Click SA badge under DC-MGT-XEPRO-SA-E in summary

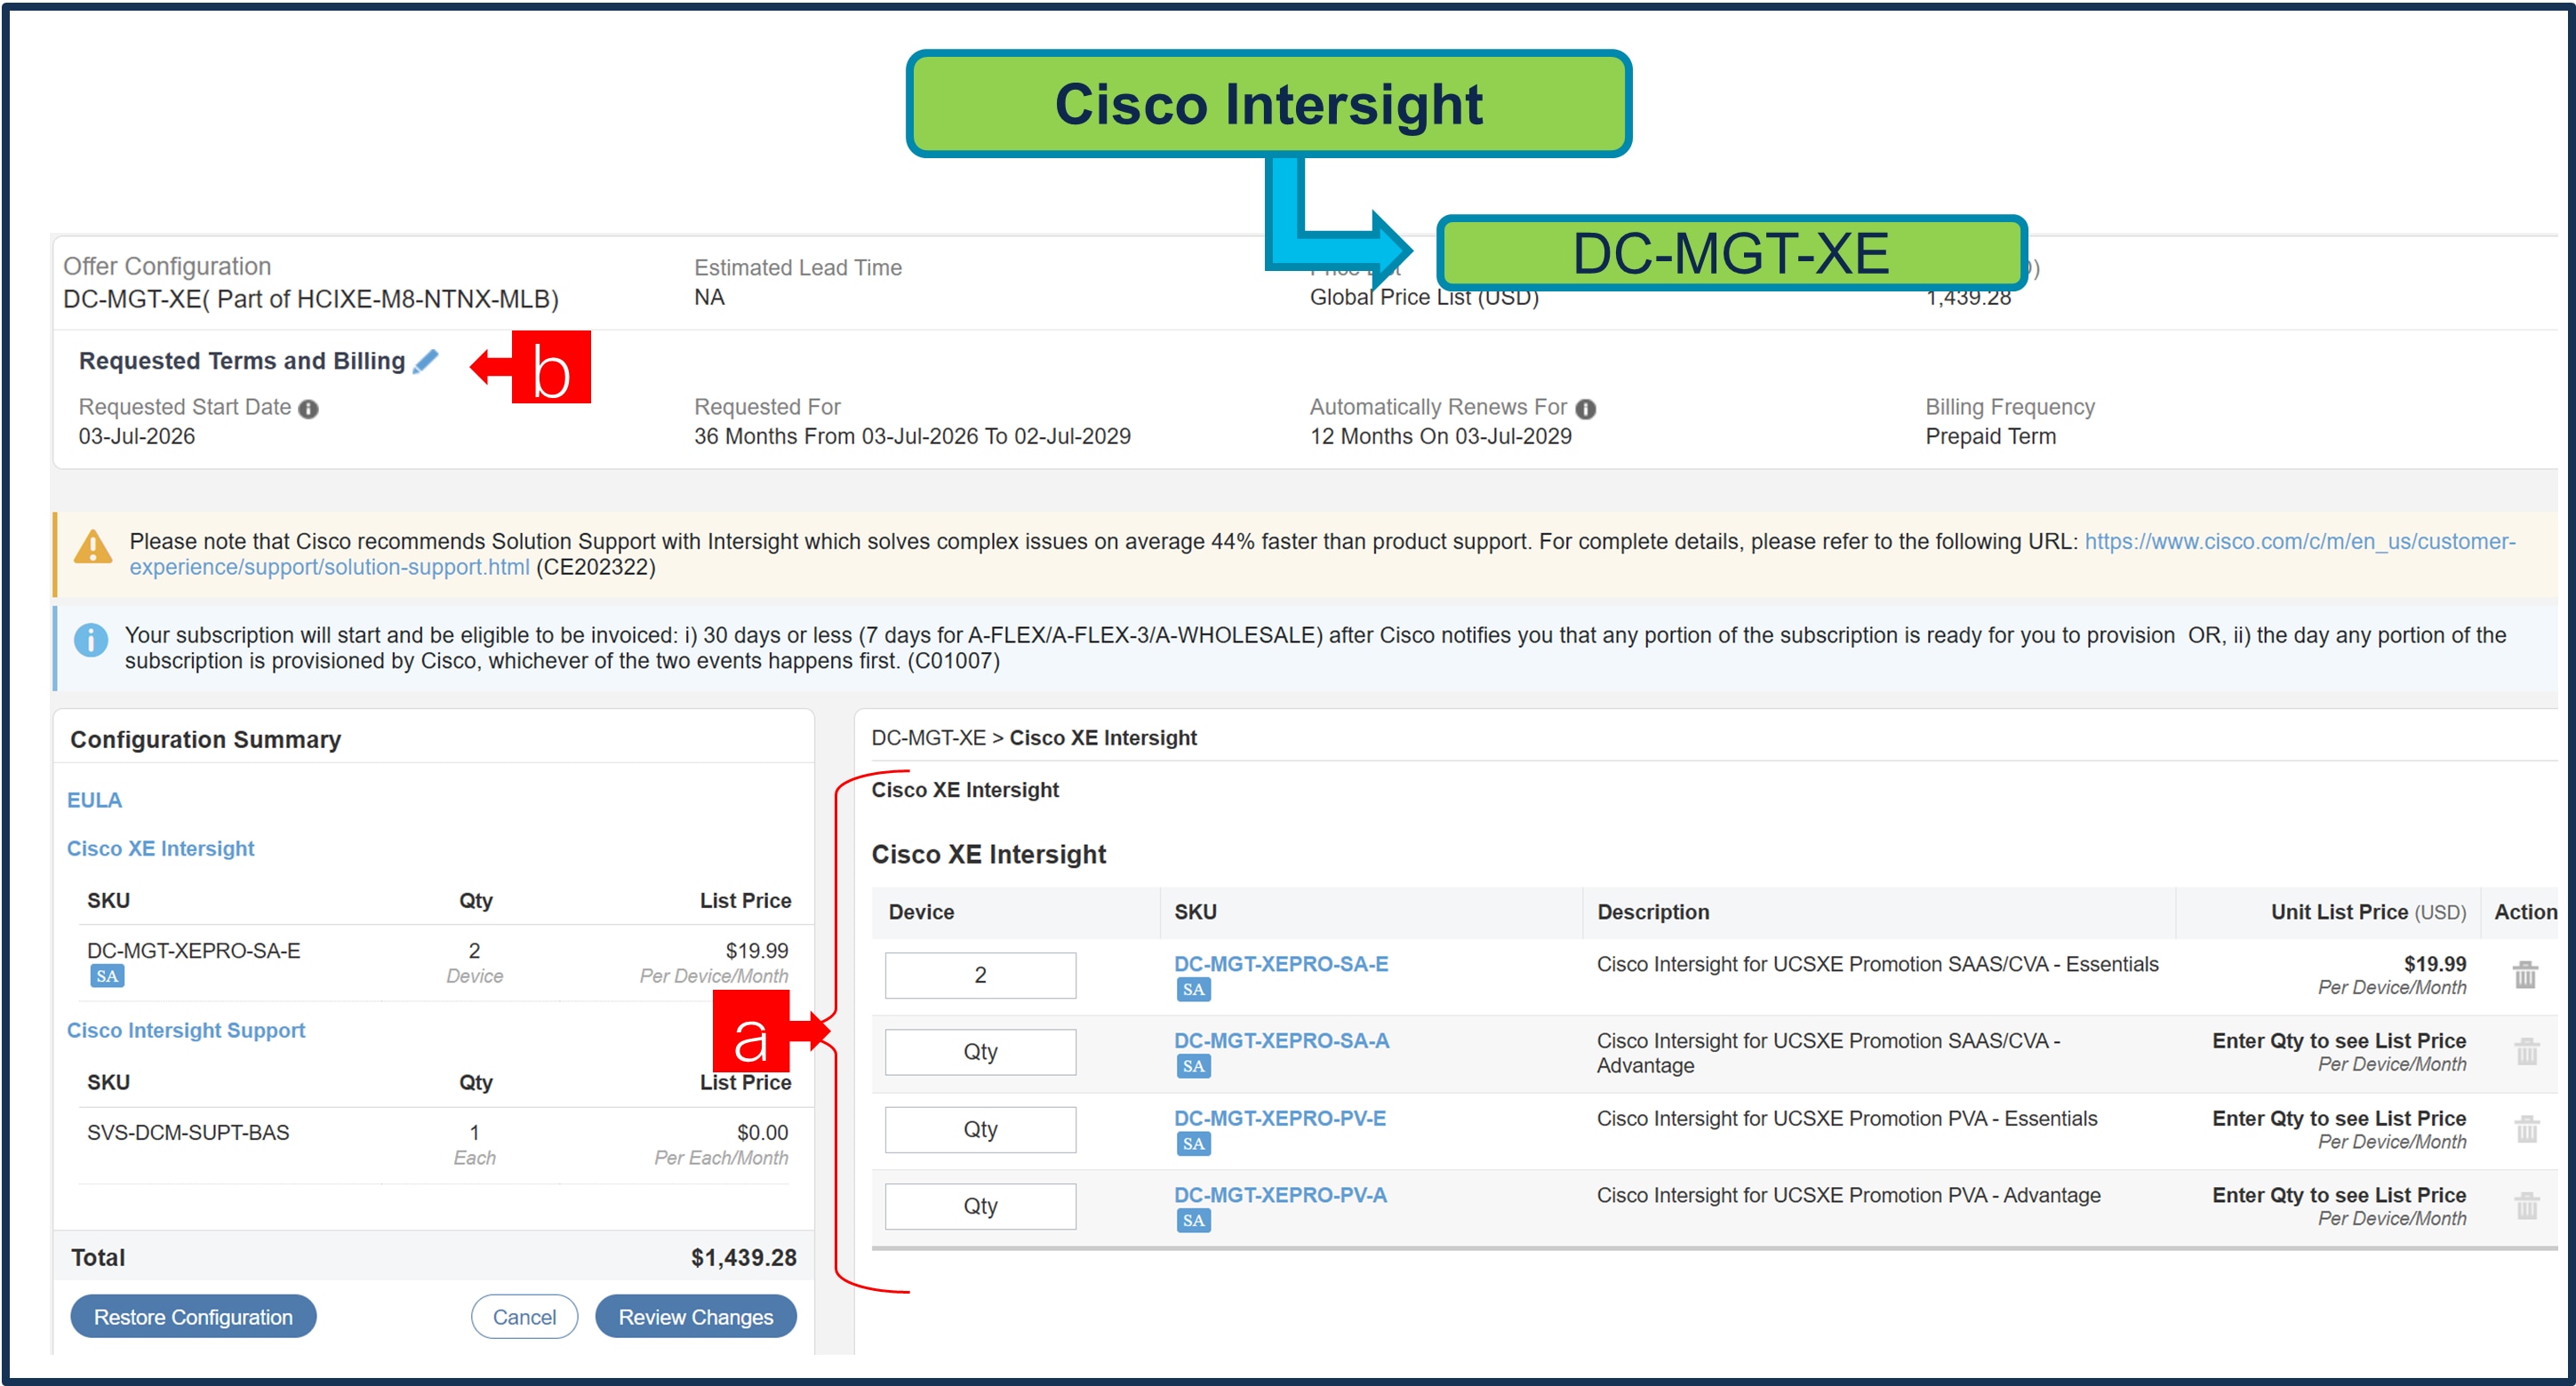[x=107, y=976]
